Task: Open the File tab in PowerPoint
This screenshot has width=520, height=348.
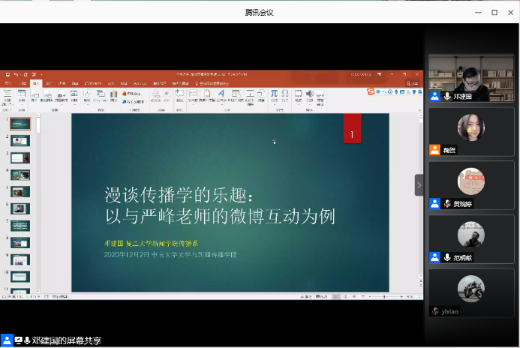Action: pyautogui.click(x=7, y=82)
